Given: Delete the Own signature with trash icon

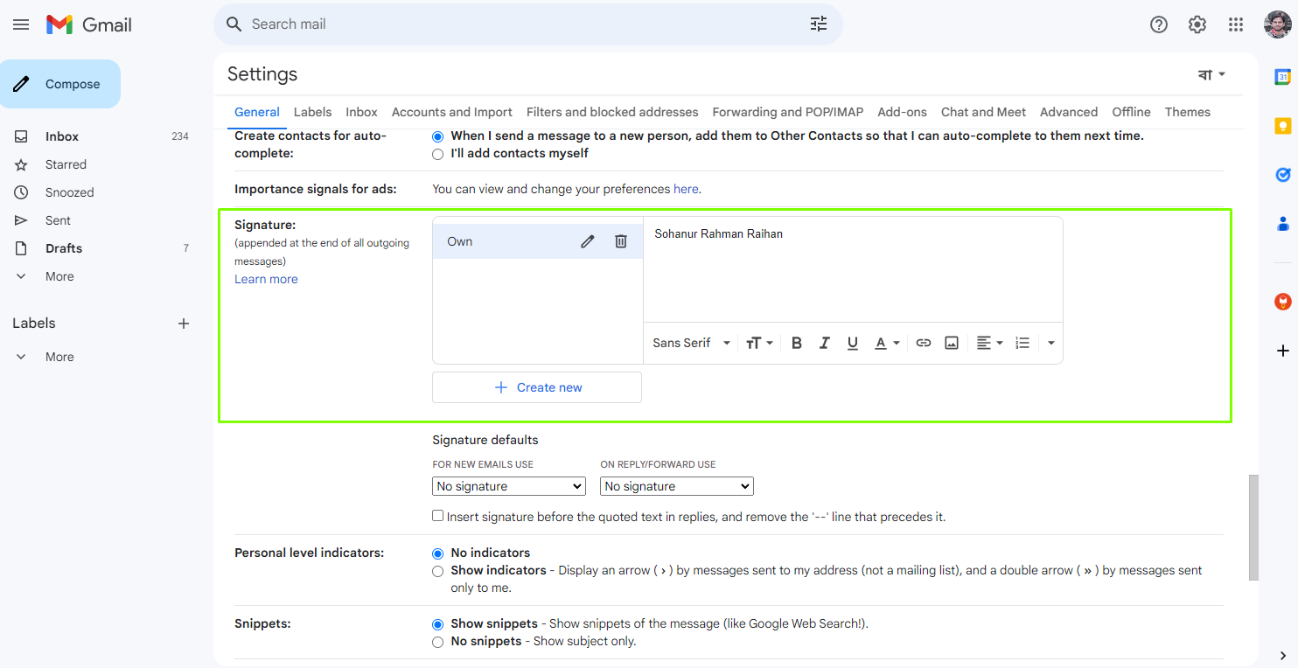Looking at the screenshot, I should 621,241.
